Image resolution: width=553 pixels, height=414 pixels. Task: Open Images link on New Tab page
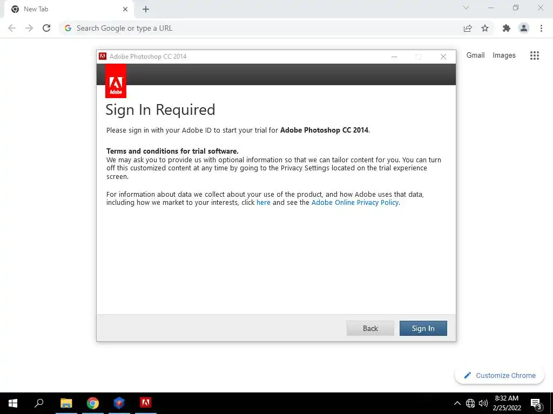coord(504,56)
